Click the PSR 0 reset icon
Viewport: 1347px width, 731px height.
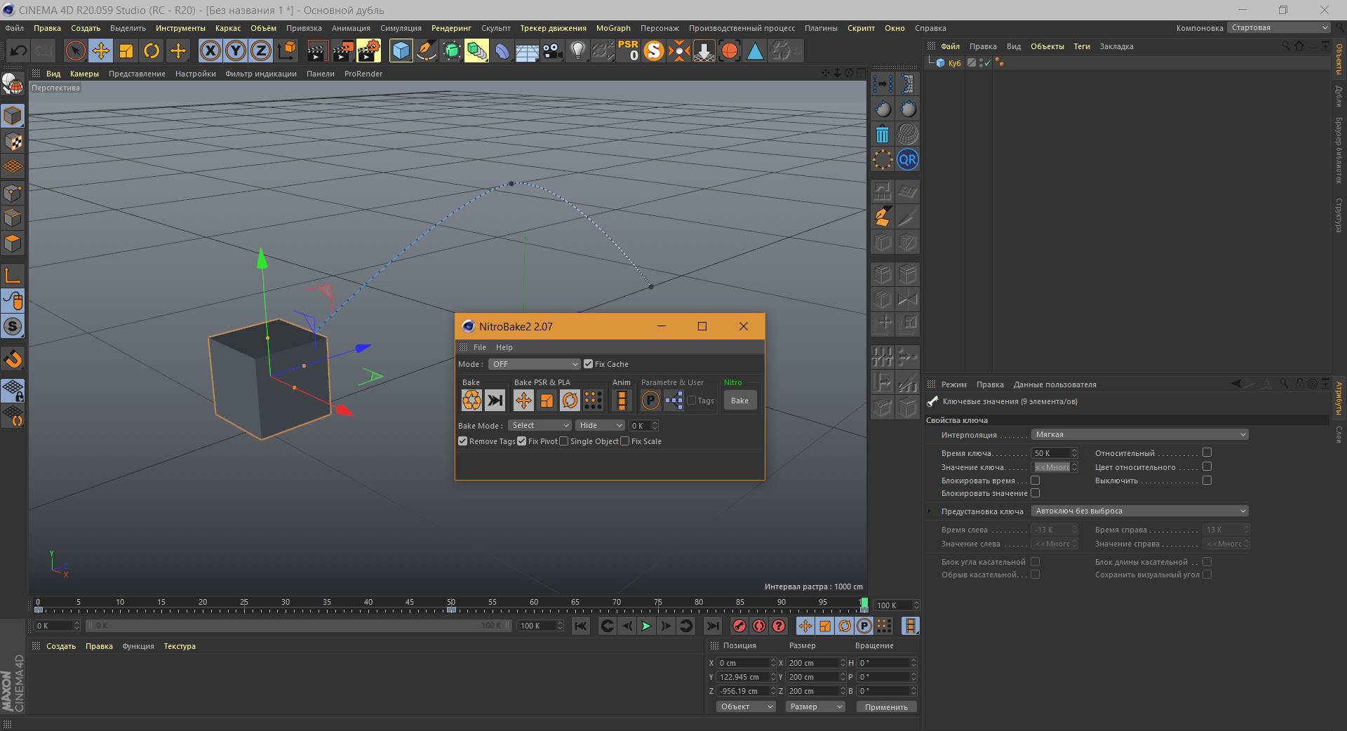(628, 51)
